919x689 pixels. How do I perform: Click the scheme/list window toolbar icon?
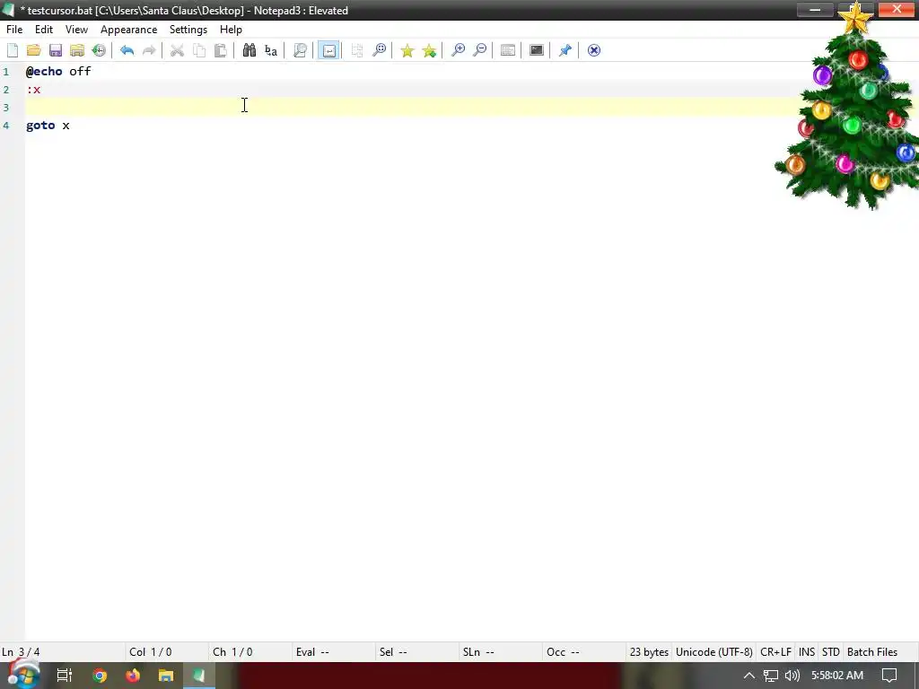508,50
